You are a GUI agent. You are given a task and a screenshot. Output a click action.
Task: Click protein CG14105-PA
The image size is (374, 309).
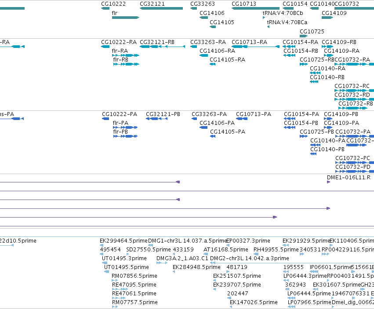pos(213,136)
